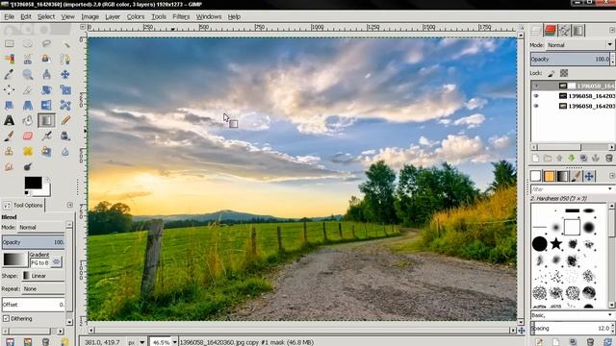Select the Move tool in toolbox
This screenshot has width=616, height=346.
pos(65,74)
